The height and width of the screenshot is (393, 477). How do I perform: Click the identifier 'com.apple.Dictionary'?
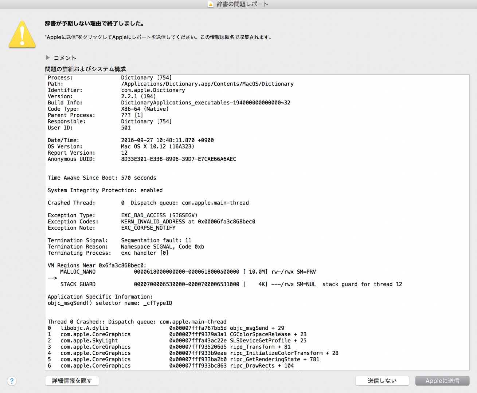pos(153,90)
